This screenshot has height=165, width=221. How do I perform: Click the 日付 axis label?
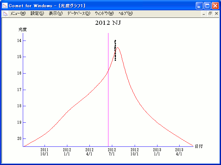[199, 146]
